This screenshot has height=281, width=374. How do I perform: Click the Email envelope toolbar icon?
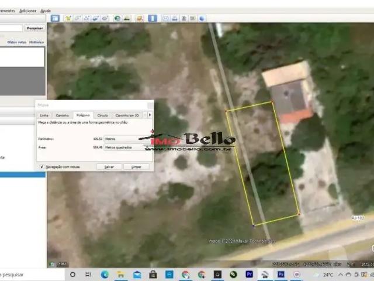(x=165, y=18)
